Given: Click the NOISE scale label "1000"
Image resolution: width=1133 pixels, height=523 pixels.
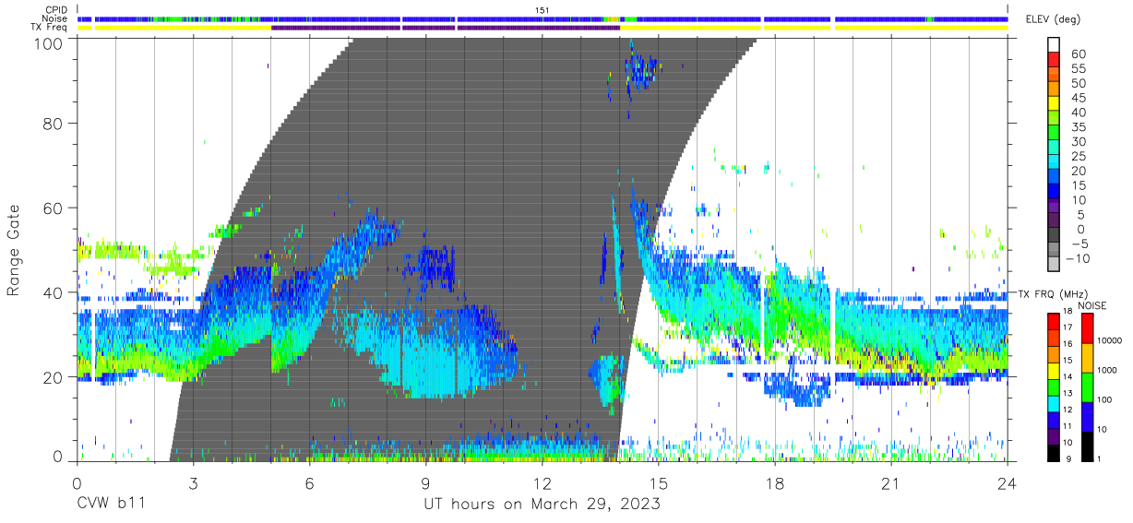Looking at the screenshot, I should click(x=1105, y=371).
